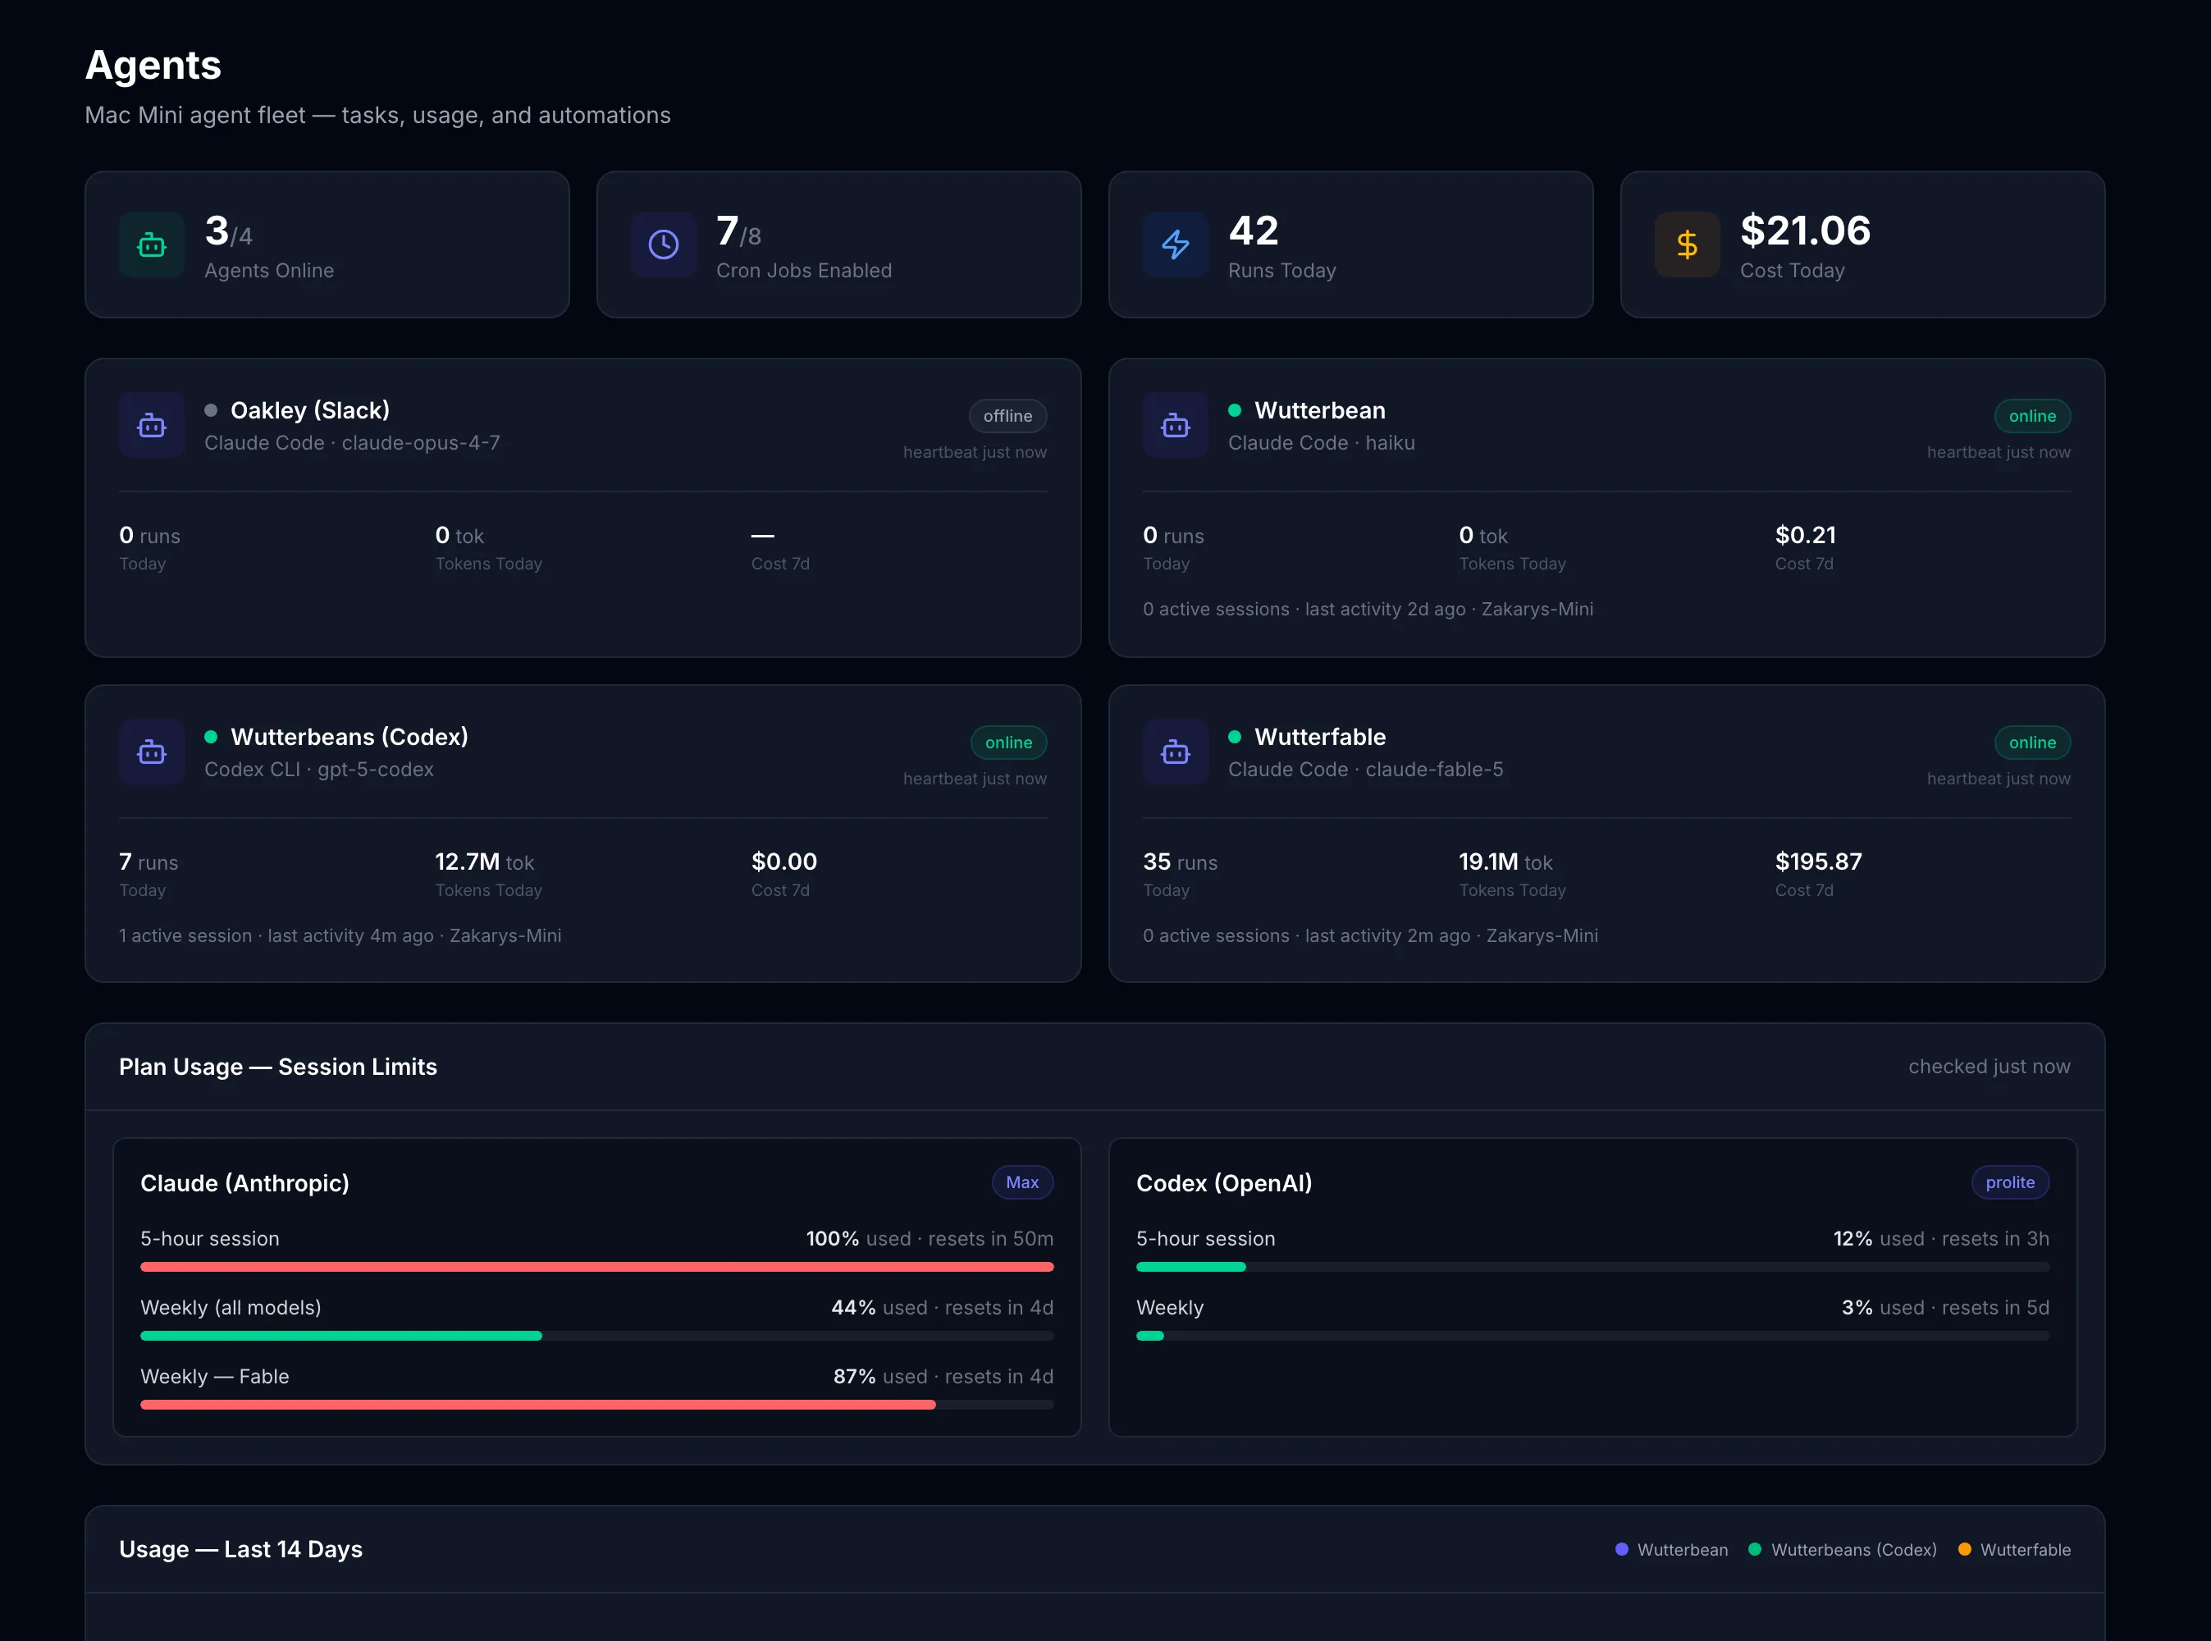This screenshot has width=2211, height=1641.
Task: Click the $195.87 Cost 7d value
Action: click(x=1819, y=862)
